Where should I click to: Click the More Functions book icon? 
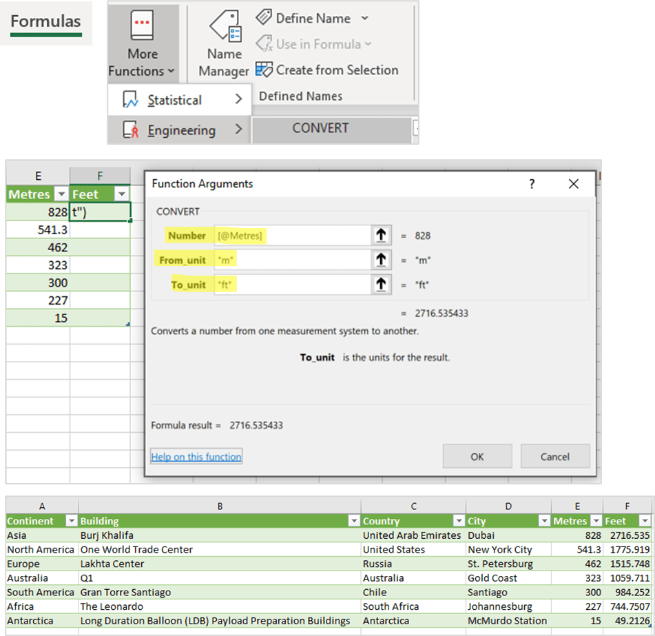pos(142,25)
